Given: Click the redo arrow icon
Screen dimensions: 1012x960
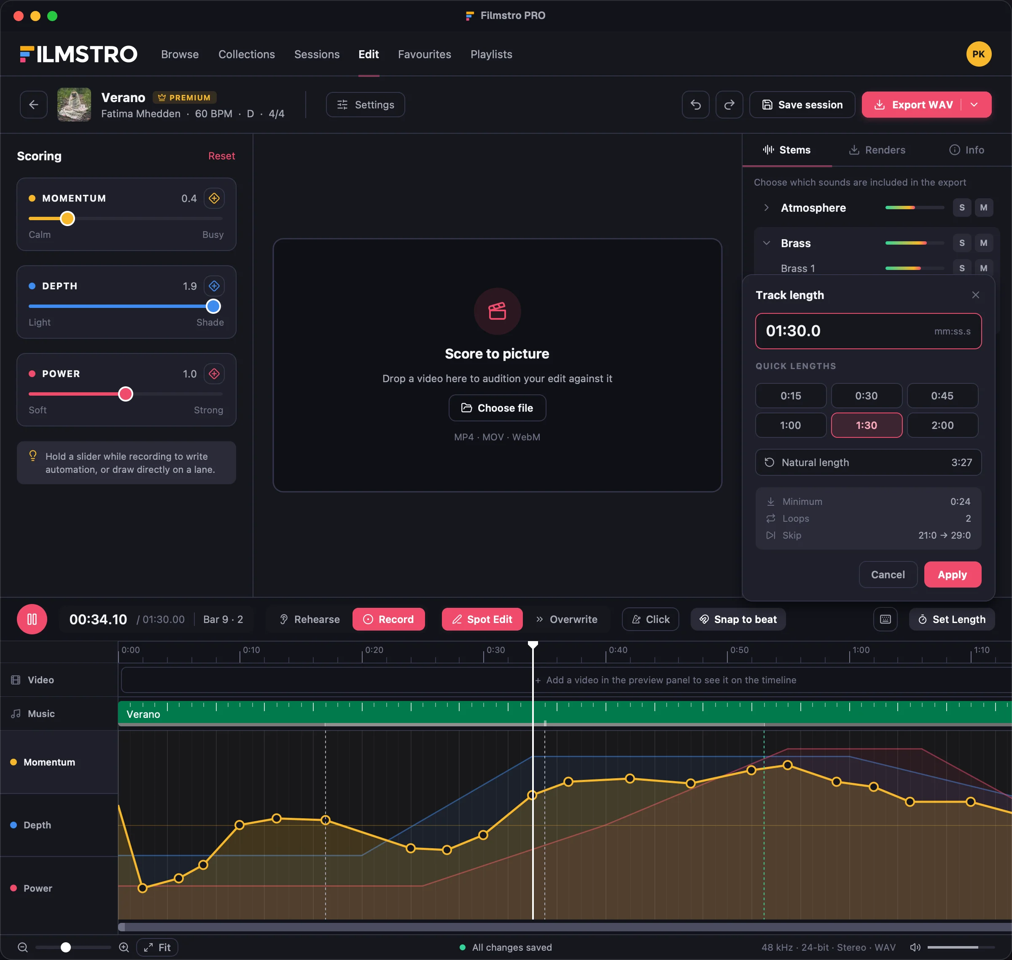Looking at the screenshot, I should pos(729,105).
